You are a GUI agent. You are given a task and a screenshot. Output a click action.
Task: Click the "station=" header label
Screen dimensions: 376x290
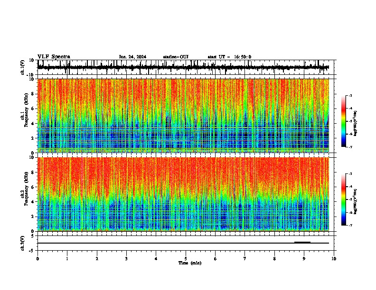(171, 57)
